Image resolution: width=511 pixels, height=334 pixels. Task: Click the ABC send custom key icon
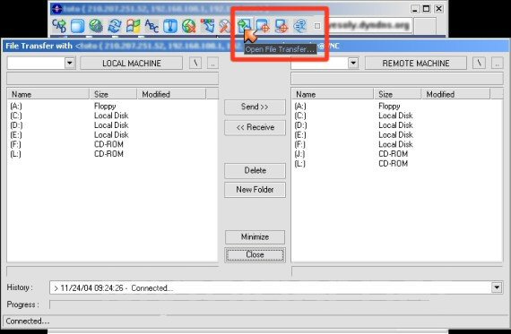coord(152,26)
